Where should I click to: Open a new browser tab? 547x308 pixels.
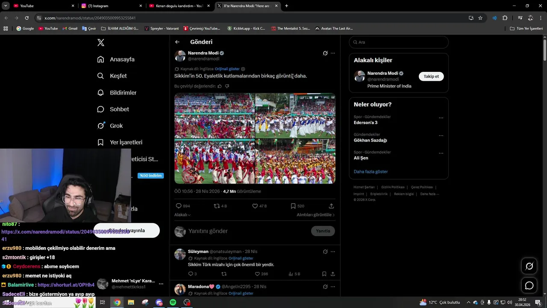point(286,6)
